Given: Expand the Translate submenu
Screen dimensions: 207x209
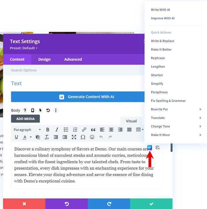Looking at the screenshot, I should (176, 118).
